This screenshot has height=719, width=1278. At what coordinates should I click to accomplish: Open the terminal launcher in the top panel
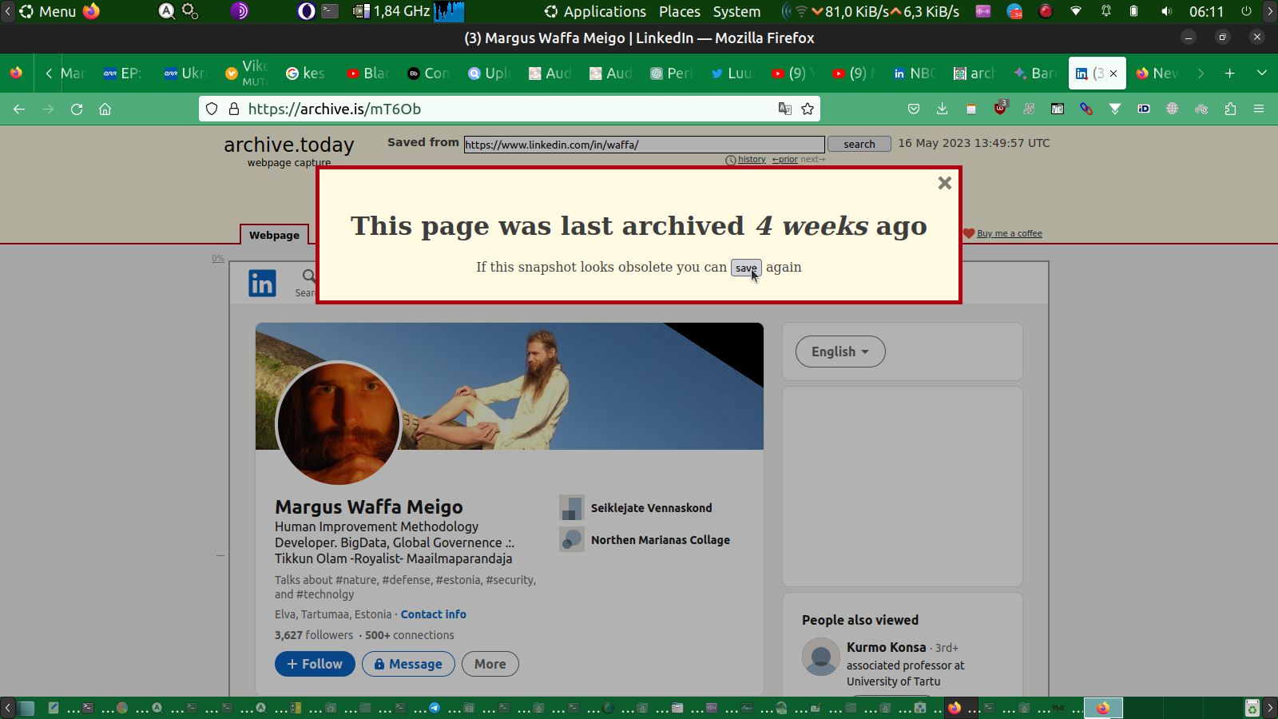(330, 11)
